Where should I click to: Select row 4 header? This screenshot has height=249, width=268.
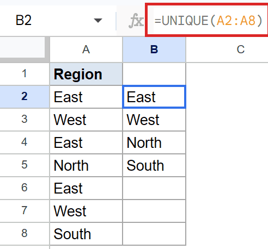click(x=25, y=142)
